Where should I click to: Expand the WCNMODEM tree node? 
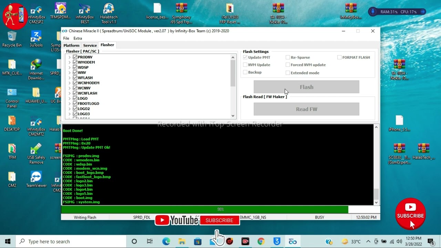[x=70, y=83]
